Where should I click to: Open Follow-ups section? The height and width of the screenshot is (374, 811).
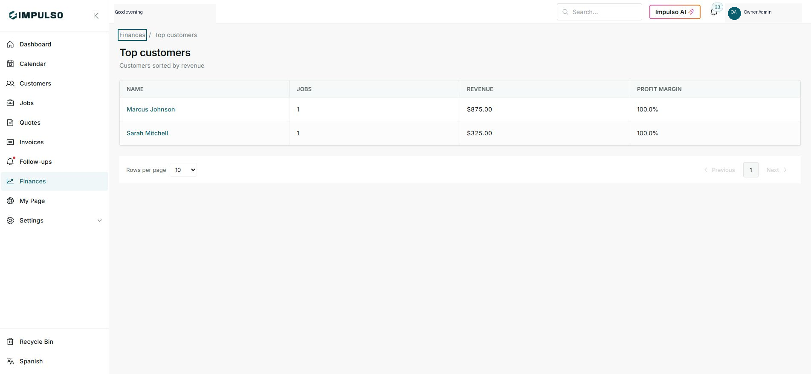point(55,162)
